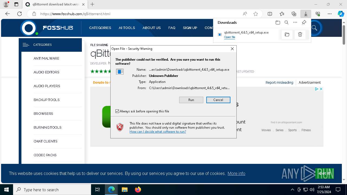Click the address bar URL
Image resolution: width=347 pixels, height=195 pixels.
[75, 14]
